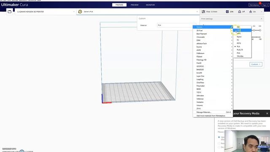Expand the Innofil brand submenu

[213, 73]
